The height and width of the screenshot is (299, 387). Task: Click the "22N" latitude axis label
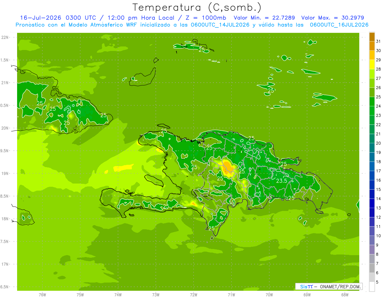tap(5, 37)
